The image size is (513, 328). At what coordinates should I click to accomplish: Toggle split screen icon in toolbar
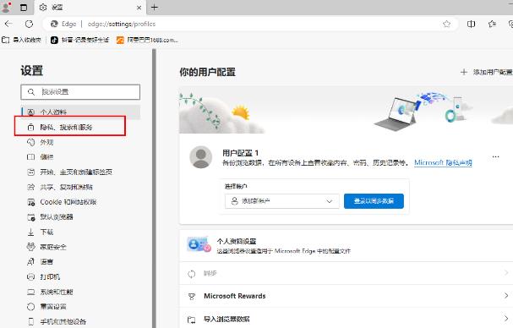tap(471, 24)
